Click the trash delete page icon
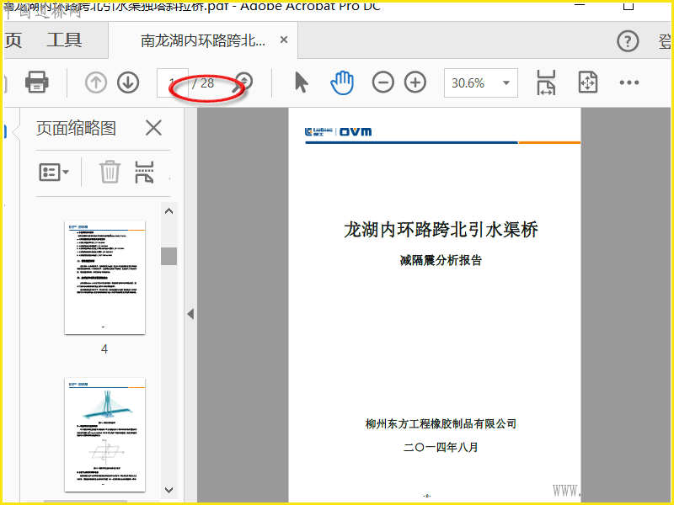The height and width of the screenshot is (505, 674). [x=110, y=172]
